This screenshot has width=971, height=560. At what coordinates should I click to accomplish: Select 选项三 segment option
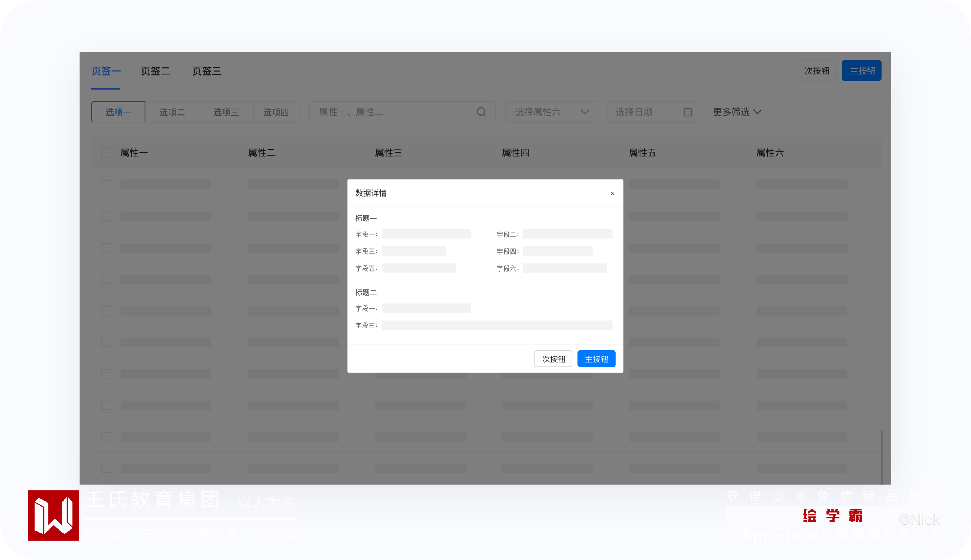coord(226,112)
